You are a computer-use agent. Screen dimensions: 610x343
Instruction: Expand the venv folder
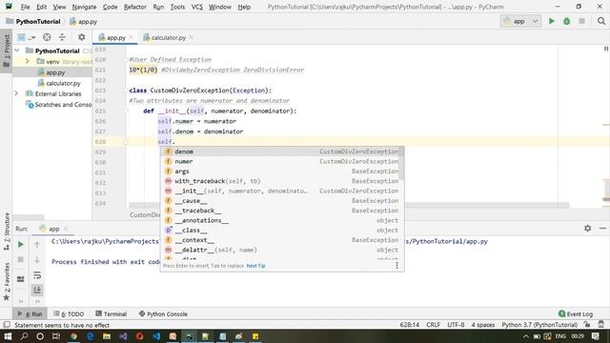(28, 61)
